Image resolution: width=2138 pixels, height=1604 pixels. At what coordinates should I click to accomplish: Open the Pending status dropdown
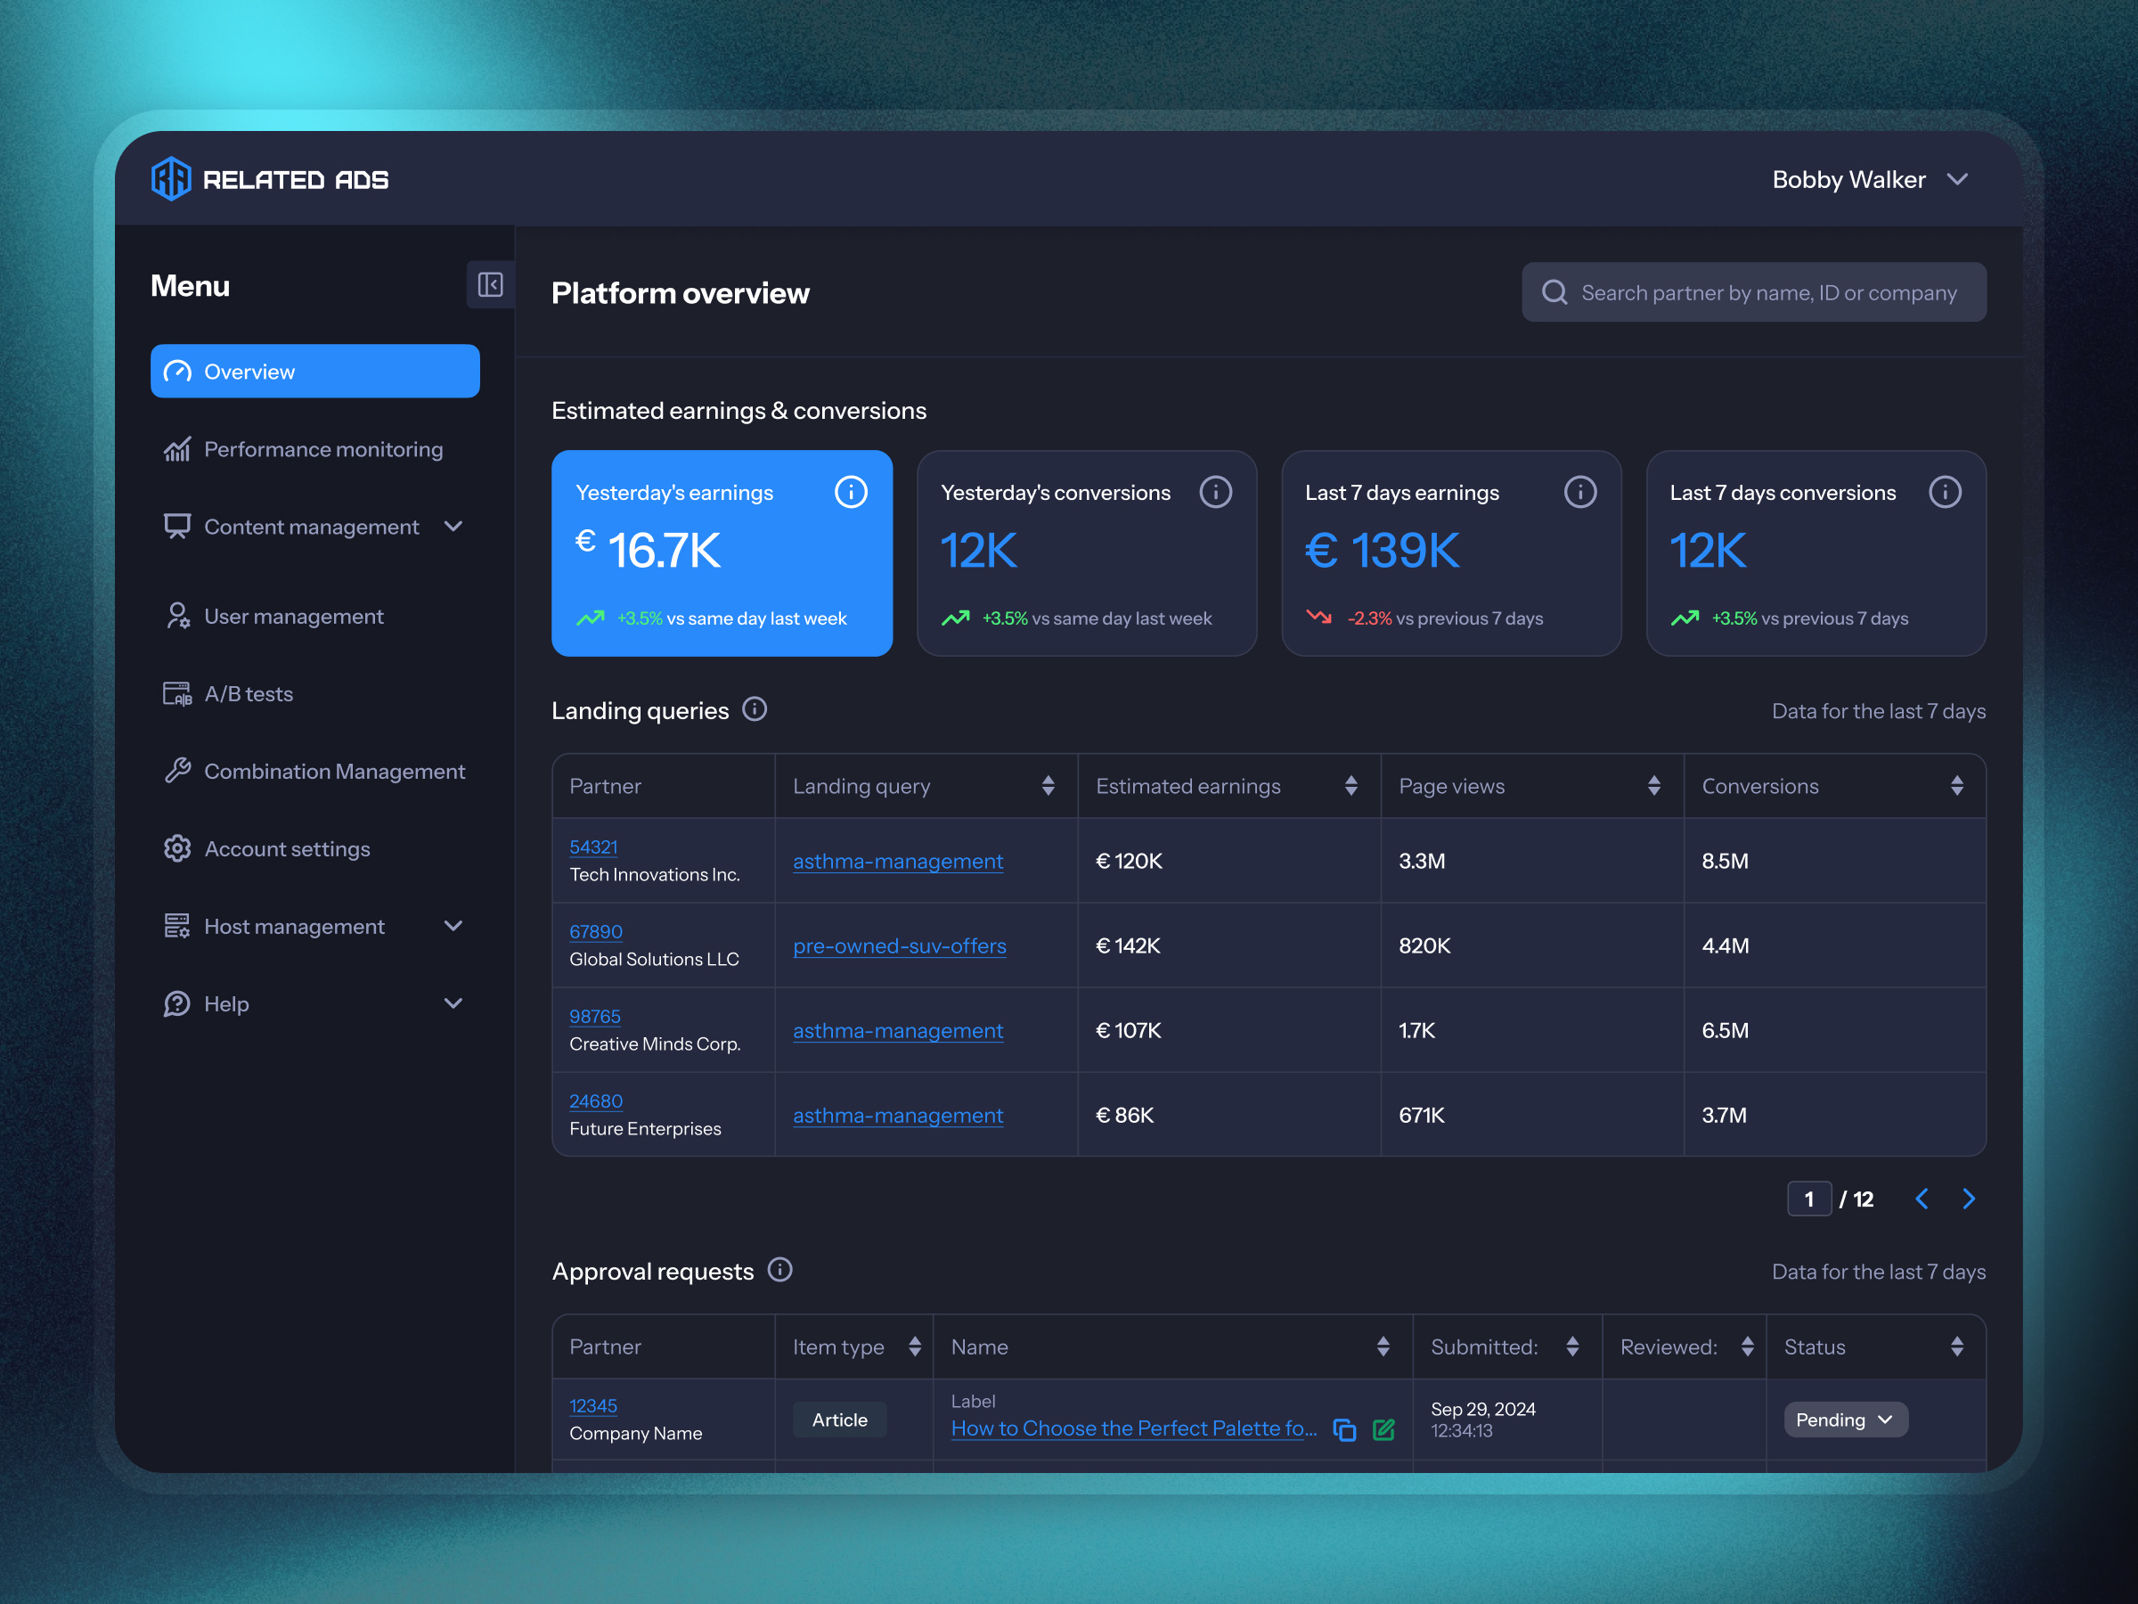pos(1845,1420)
